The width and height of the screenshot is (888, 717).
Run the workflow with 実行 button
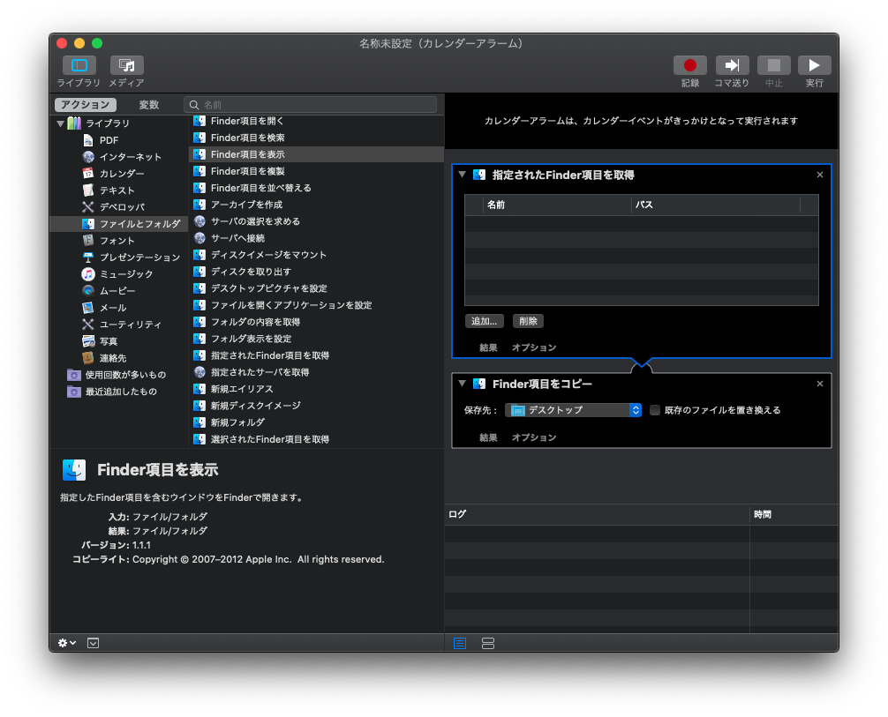(814, 66)
